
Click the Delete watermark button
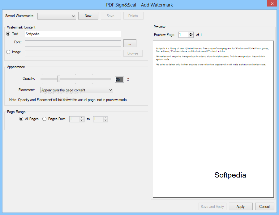133,16
